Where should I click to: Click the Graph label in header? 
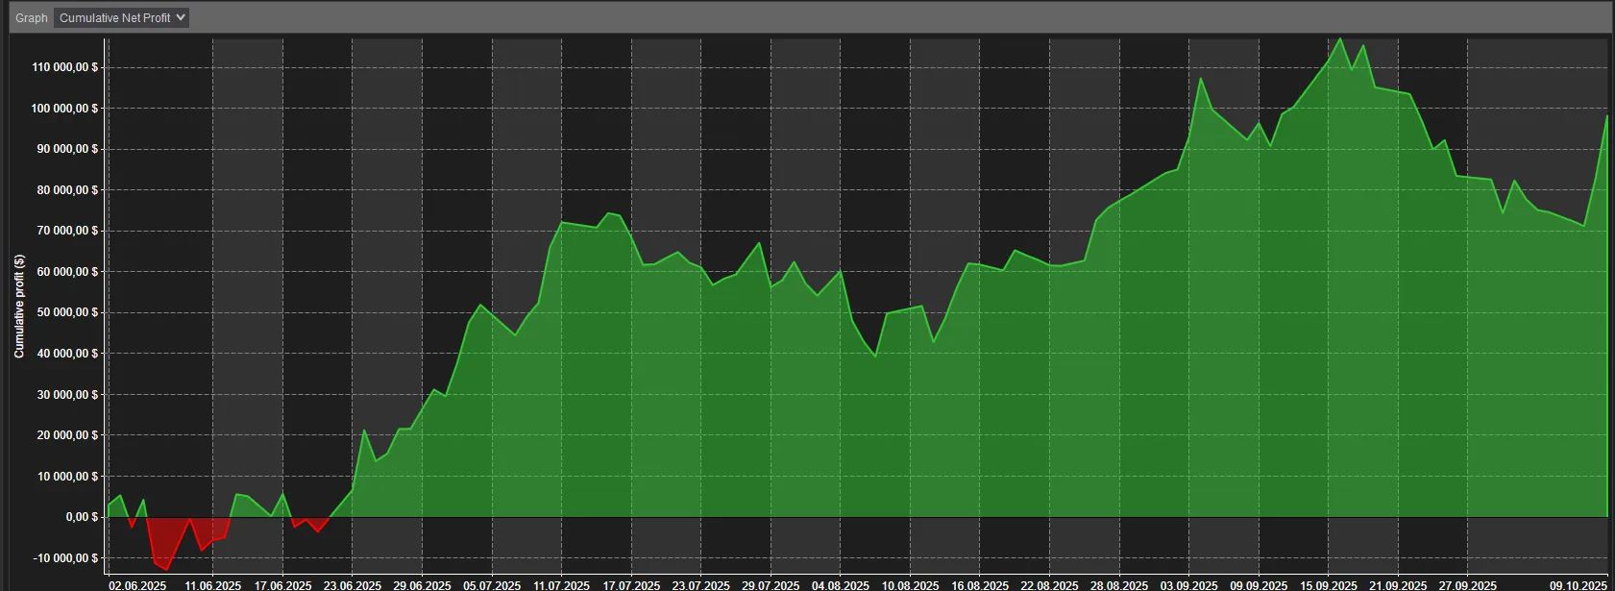32,18
